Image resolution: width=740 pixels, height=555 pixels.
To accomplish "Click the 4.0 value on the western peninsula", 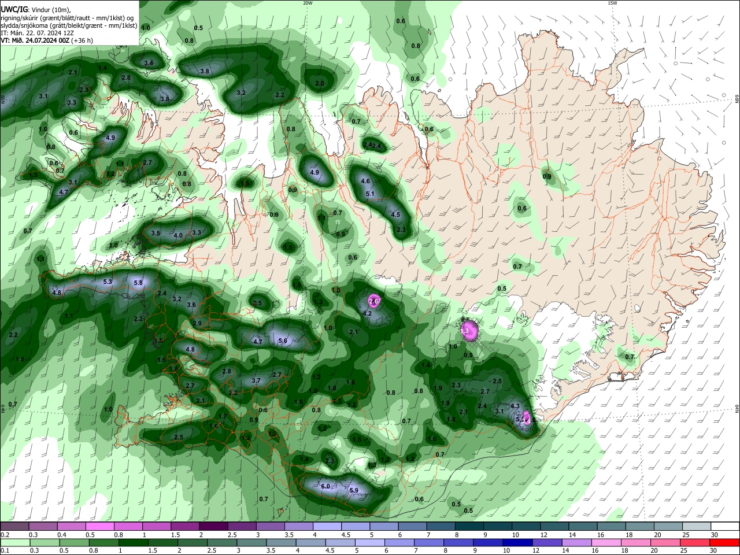I will 178,235.
